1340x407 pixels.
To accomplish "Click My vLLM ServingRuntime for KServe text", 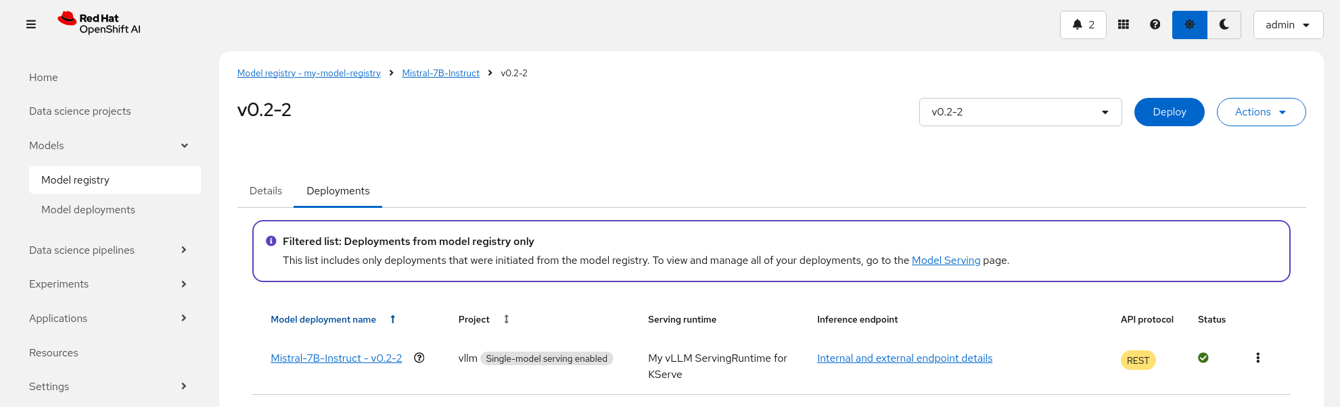I will [x=718, y=367].
